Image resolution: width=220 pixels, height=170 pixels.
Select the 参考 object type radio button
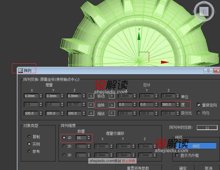29,151
